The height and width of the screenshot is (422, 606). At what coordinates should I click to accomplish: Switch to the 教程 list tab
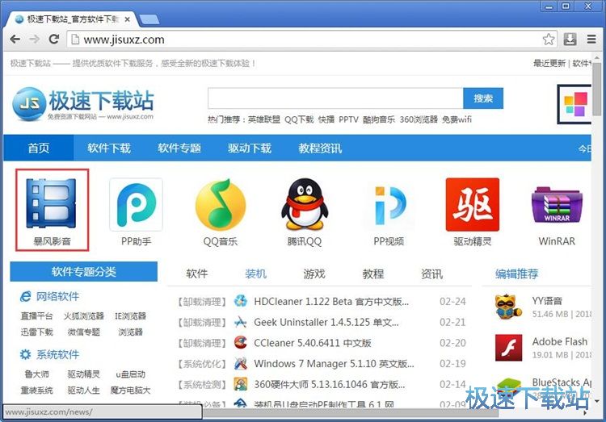point(373,274)
